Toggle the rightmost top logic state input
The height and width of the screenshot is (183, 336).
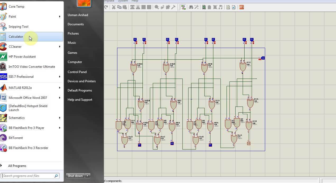point(252,40)
